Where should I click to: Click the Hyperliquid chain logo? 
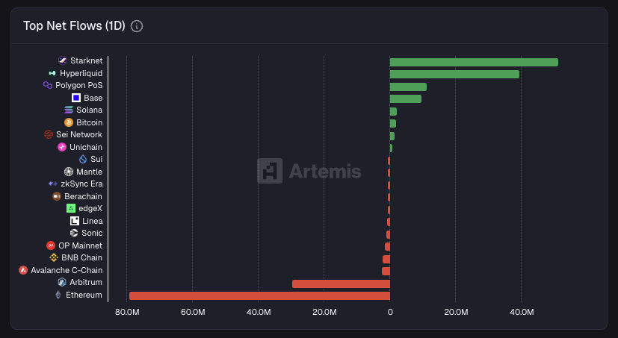(52, 73)
